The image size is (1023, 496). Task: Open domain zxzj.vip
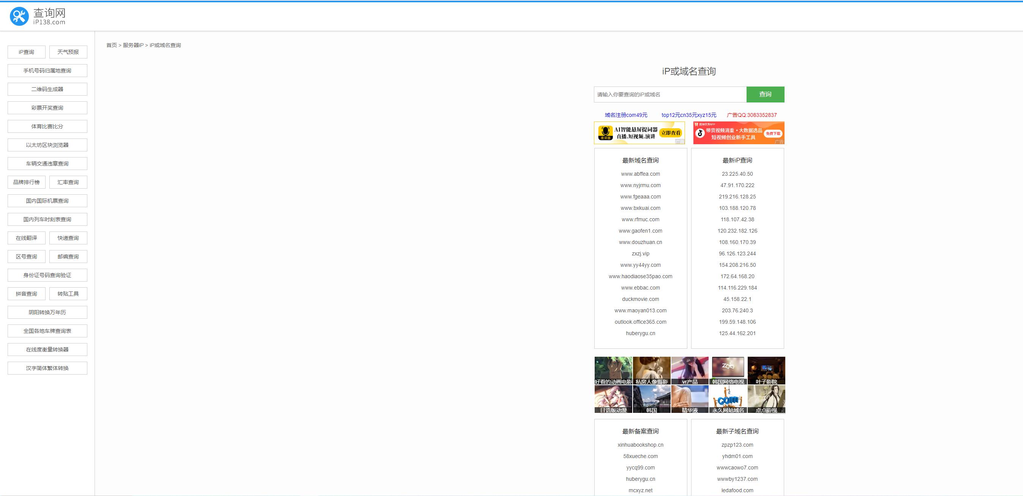pyautogui.click(x=641, y=254)
